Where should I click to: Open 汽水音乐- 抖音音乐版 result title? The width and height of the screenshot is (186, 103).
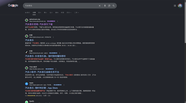click(x=45, y=56)
